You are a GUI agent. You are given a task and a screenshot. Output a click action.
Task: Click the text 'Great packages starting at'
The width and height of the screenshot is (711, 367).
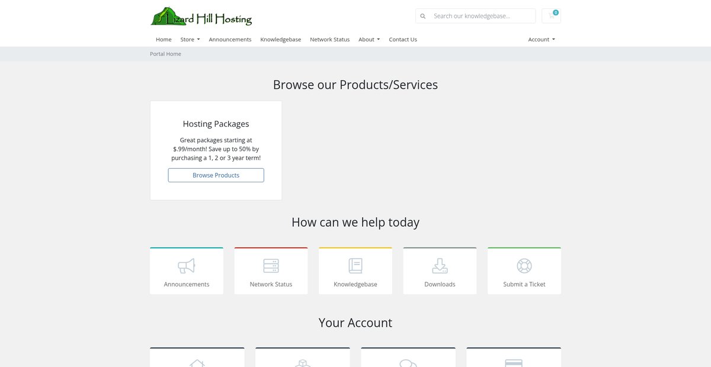(x=216, y=140)
